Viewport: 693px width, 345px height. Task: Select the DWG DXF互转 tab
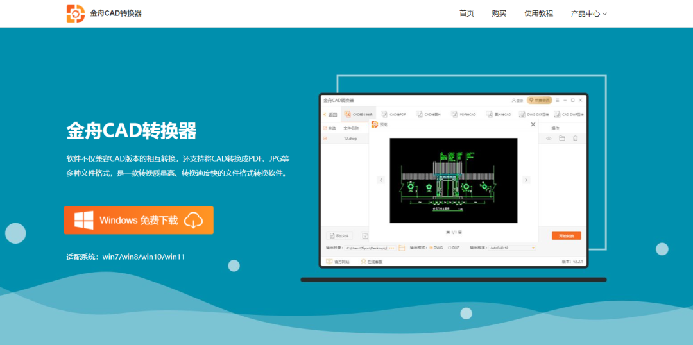(x=534, y=114)
